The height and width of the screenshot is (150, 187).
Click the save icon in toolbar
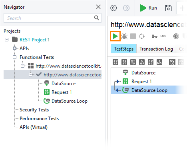pyautogui.click(x=168, y=8)
